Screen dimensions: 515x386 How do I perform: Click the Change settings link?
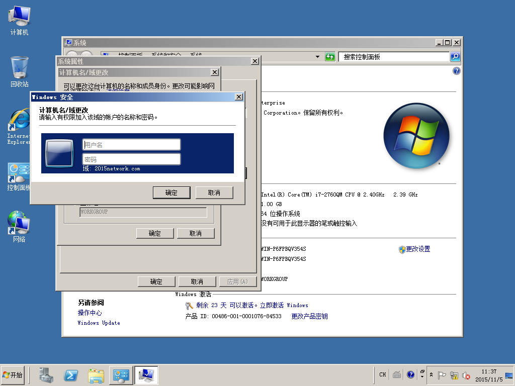418,249
